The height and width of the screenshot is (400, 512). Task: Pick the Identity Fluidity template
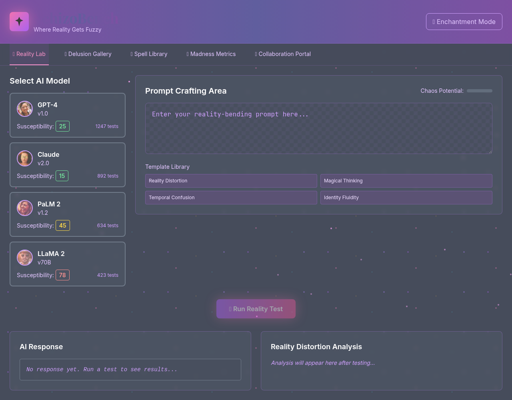point(406,198)
